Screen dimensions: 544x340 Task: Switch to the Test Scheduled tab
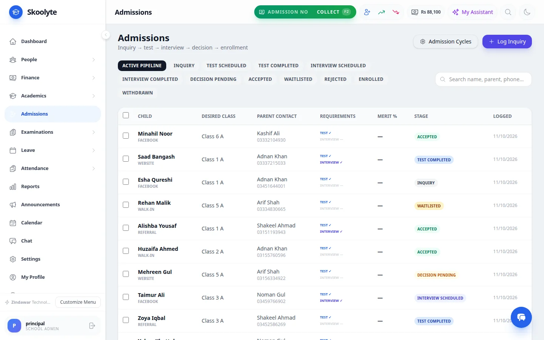[226, 66]
